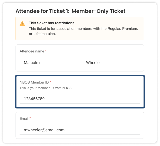Screen dimensions: 160x146
Task: Click empty space in the yellow restrictions banner
Action: pyautogui.click(x=116, y=36)
